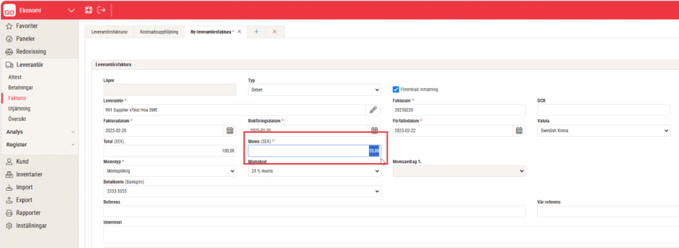Open Momskod 25 % moms dropdown
The width and height of the screenshot is (679, 248).
coord(314,171)
